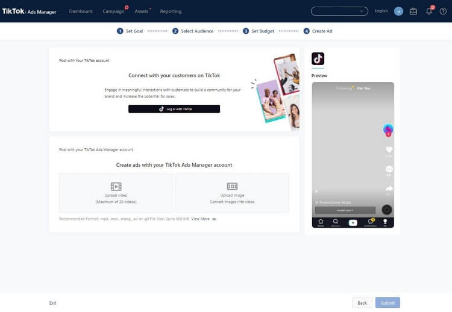Click the Log in with TikTok button

click(174, 109)
